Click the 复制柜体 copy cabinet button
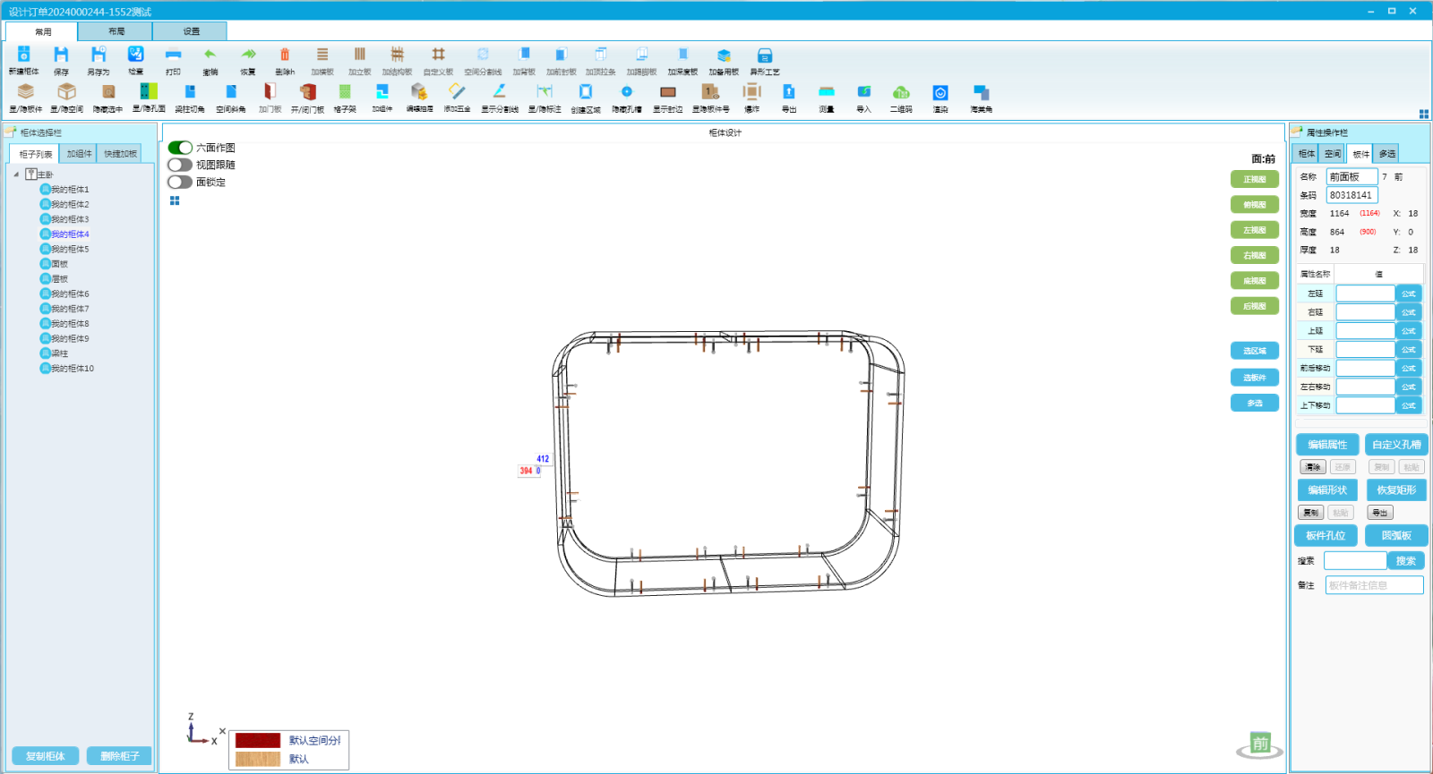Screen dimensions: 1433x774 click(x=46, y=756)
